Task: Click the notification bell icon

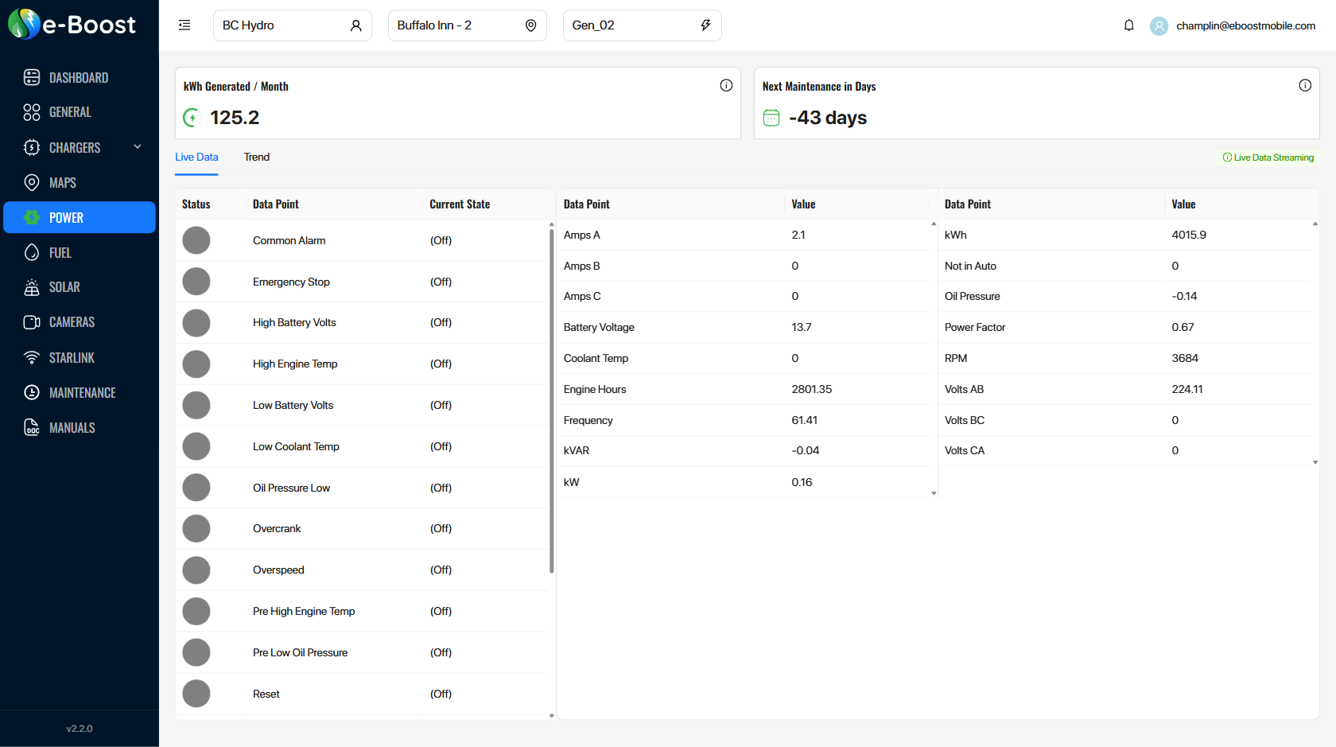Action: point(1128,25)
